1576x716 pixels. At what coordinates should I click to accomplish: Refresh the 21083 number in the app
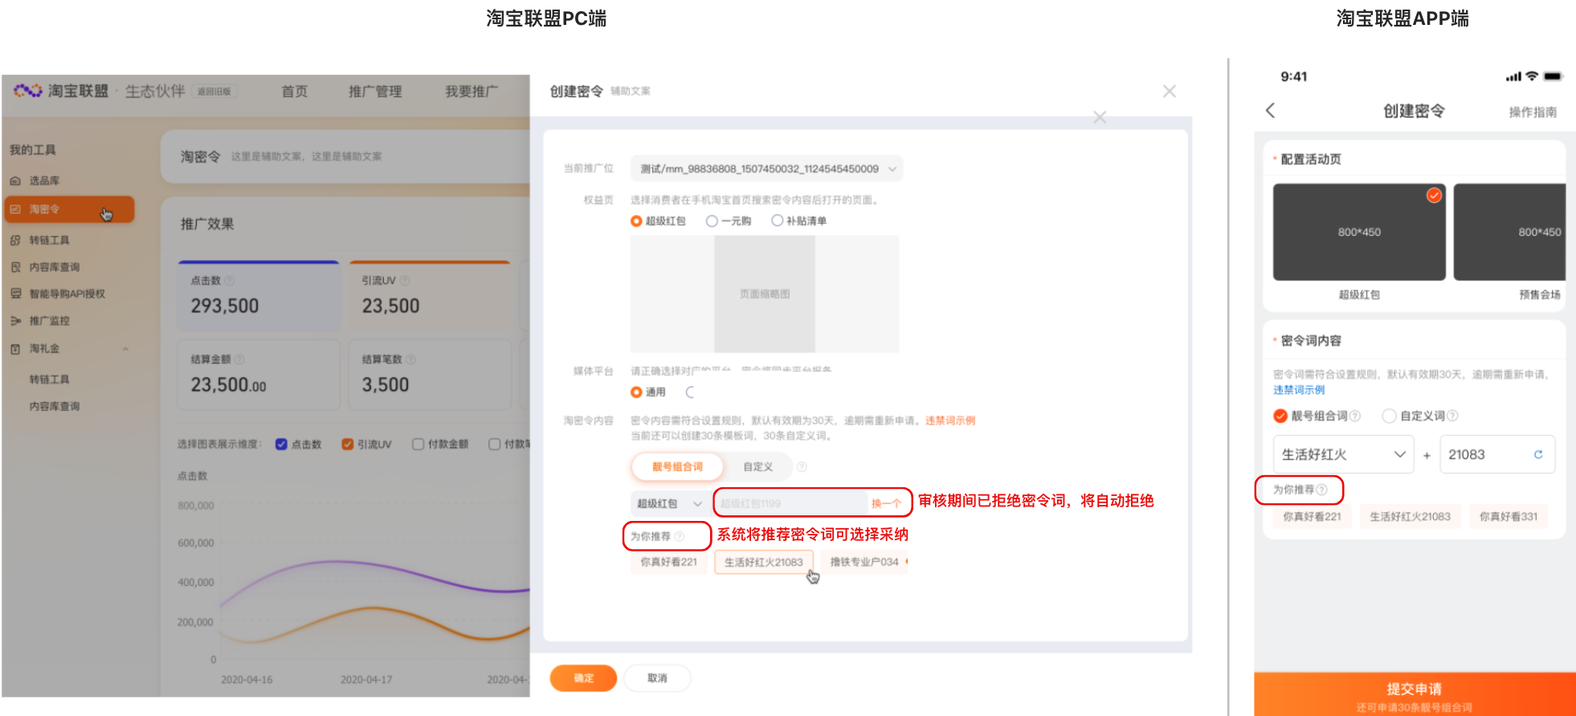point(1538,454)
